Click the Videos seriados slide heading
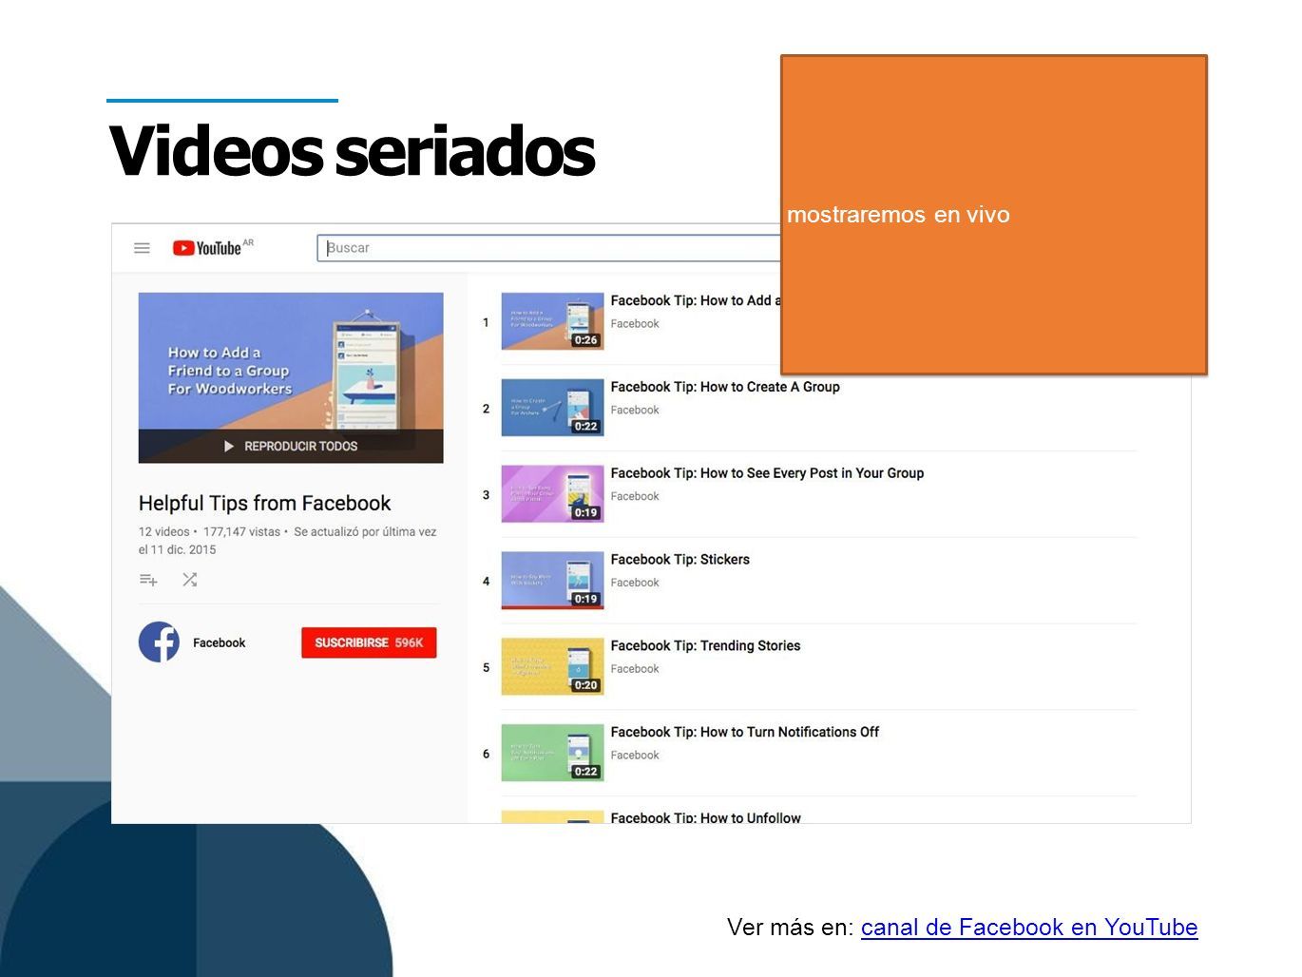1302x977 pixels. pos(352,150)
